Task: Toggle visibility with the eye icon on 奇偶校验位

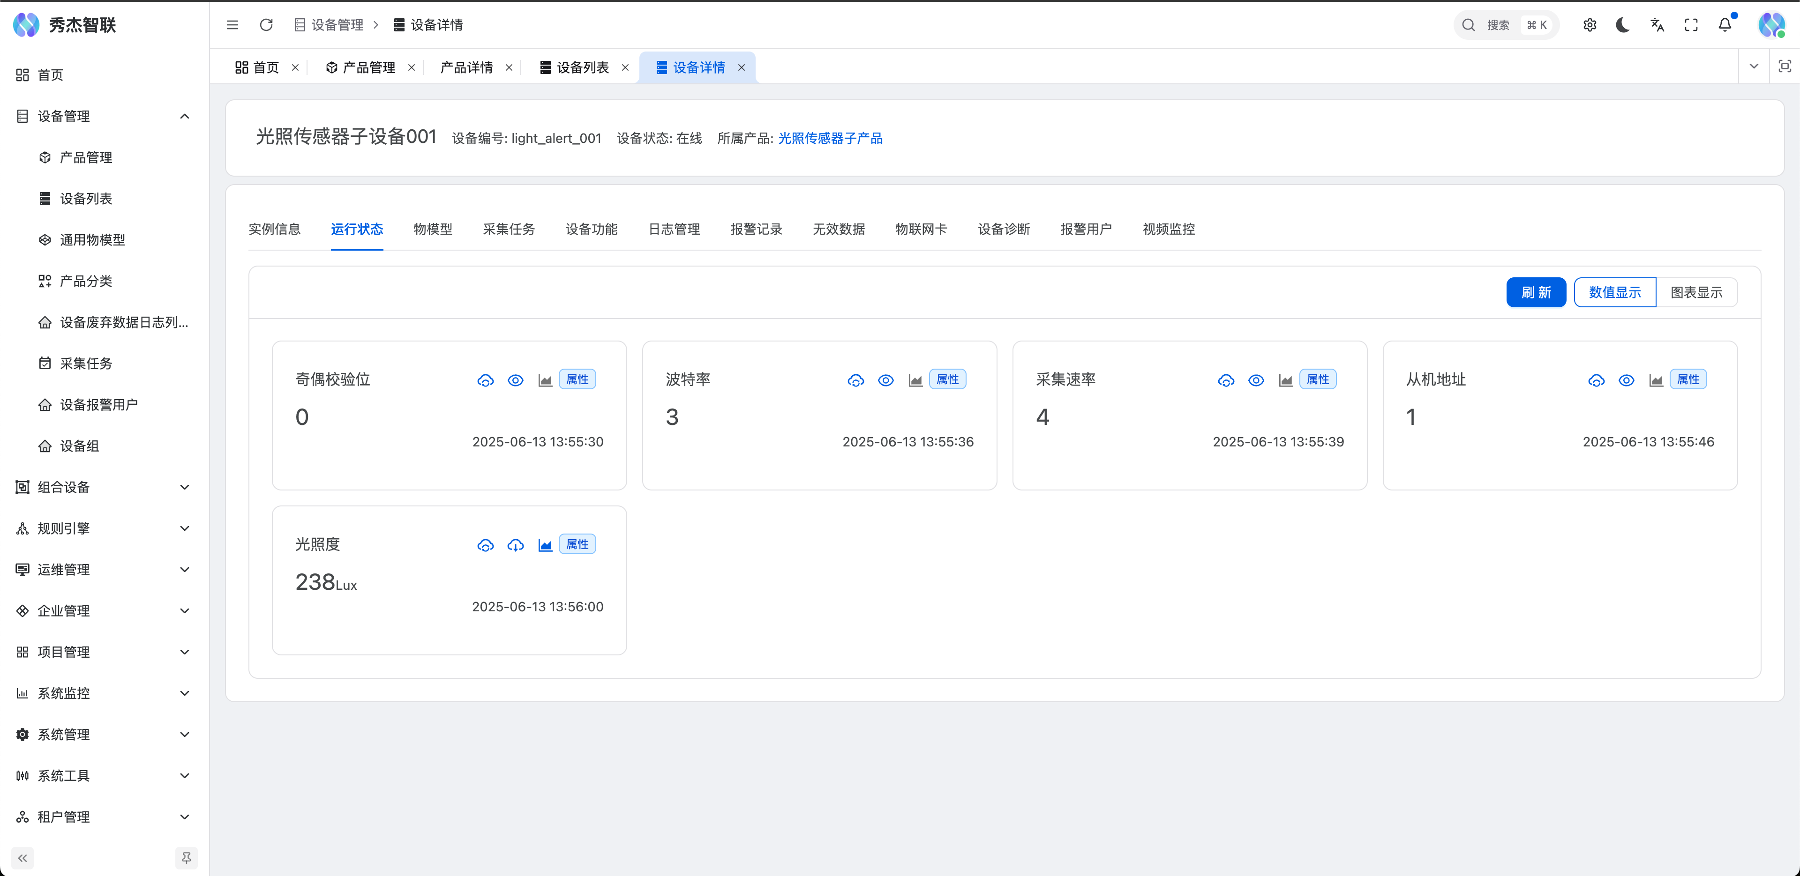Action: coord(516,380)
